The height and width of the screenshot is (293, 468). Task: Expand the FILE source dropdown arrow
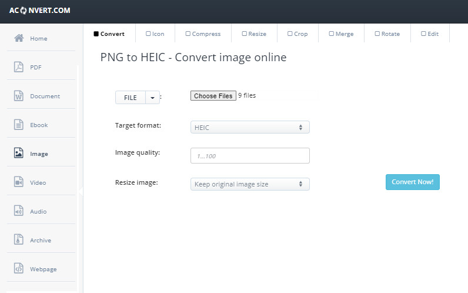[x=152, y=98]
